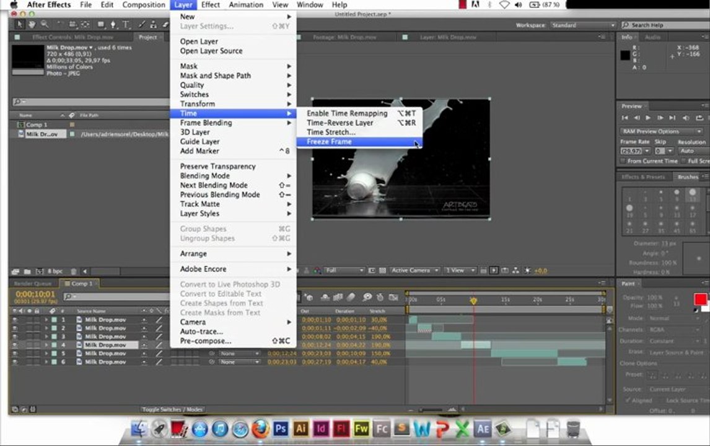Click Previous Frame button in Preview panel
The width and height of the screenshot is (710, 446).
637,118
